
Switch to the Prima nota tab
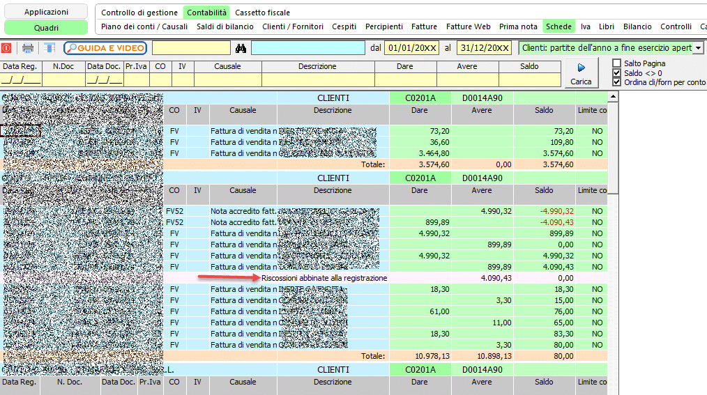click(518, 26)
